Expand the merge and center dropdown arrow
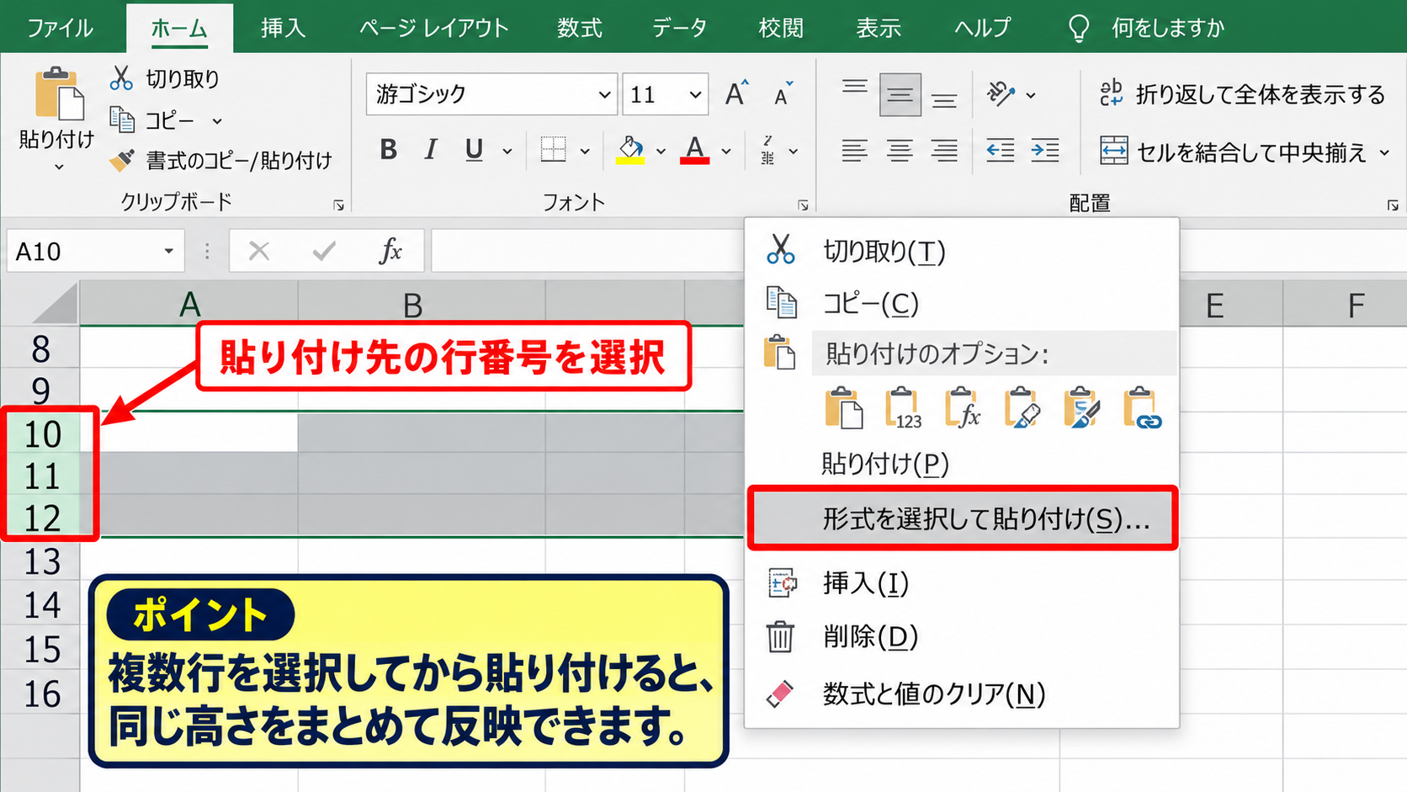The width and height of the screenshot is (1407, 792). click(x=1383, y=152)
